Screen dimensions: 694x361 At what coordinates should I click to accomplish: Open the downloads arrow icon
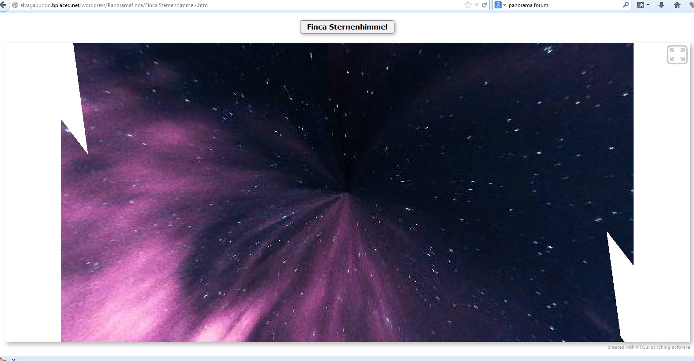pyautogui.click(x=661, y=5)
